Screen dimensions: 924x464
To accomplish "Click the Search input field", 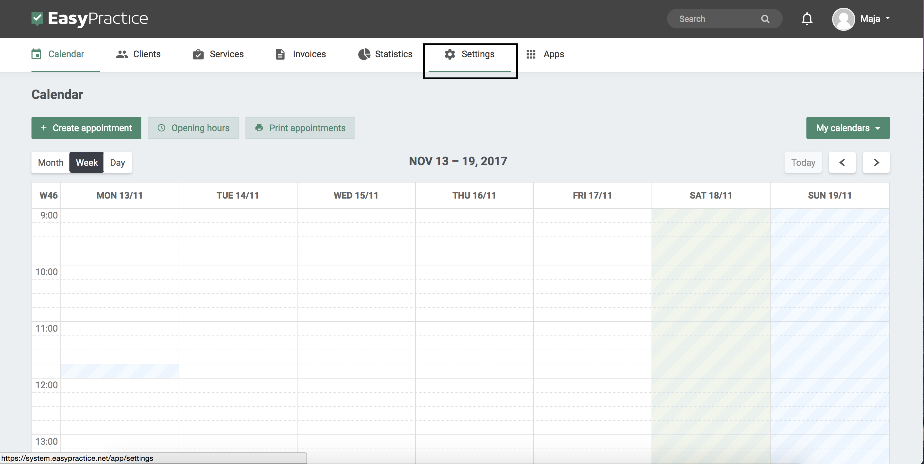I will pyautogui.click(x=716, y=18).
